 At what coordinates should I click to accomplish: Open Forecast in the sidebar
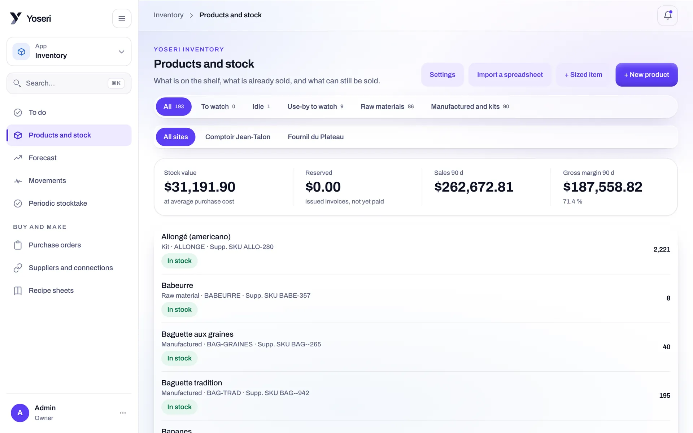69,158
